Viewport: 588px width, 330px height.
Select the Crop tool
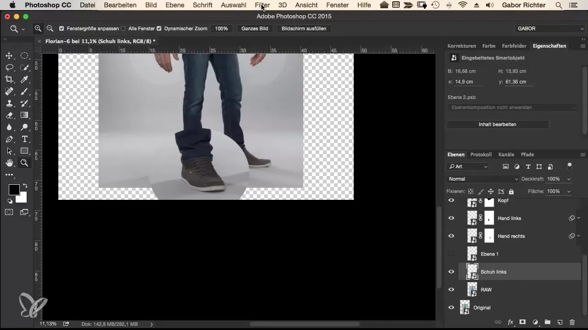pyautogui.click(x=9, y=80)
